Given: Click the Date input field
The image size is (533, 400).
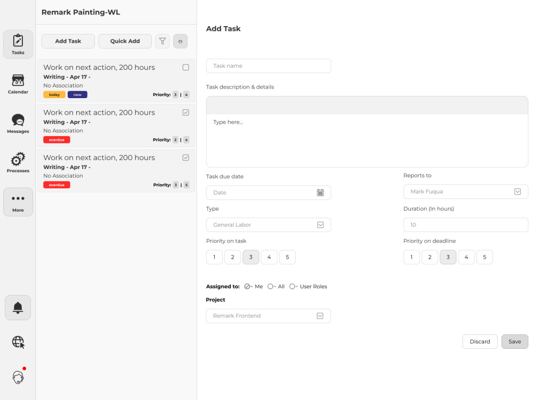Looking at the screenshot, I should (x=269, y=193).
